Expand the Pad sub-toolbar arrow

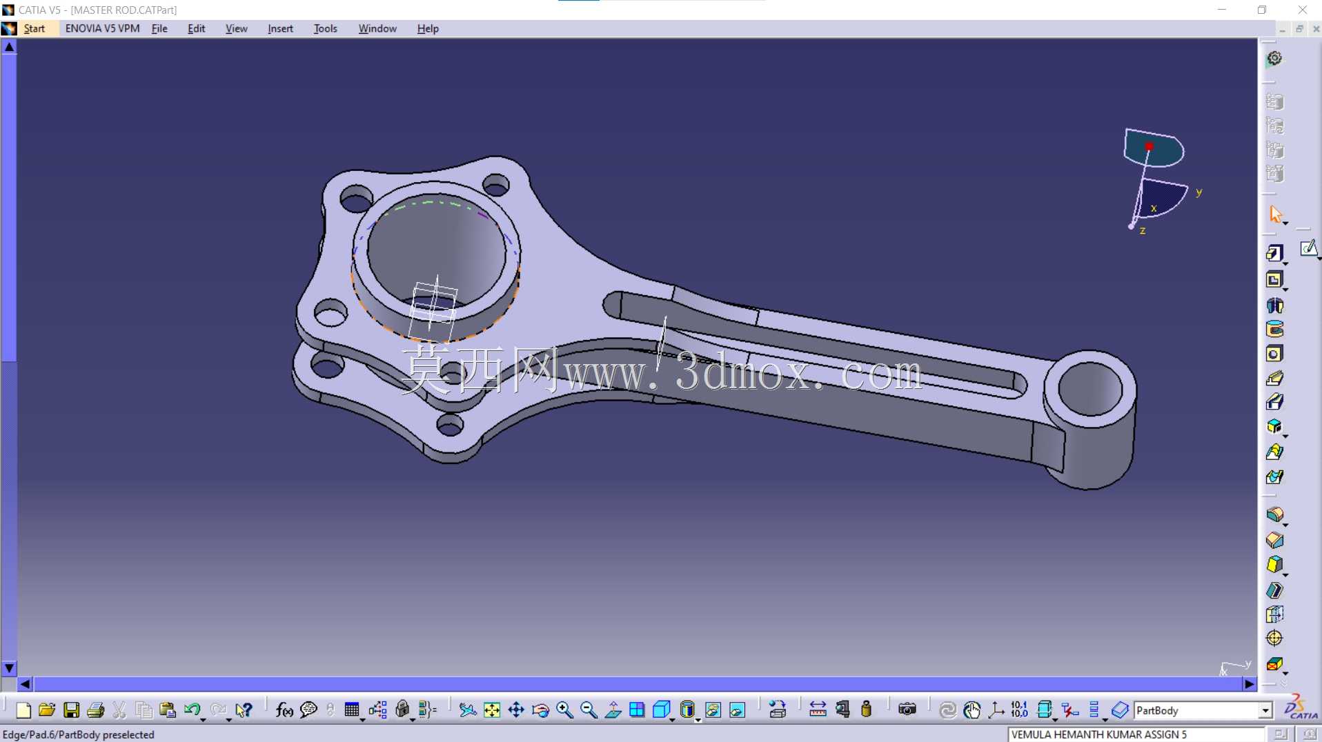(1285, 263)
